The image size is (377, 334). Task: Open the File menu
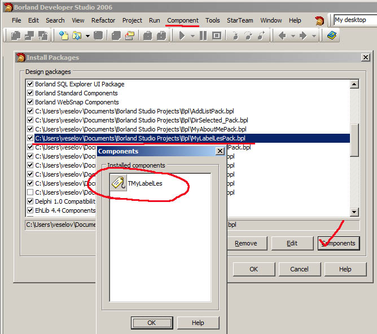16,20
